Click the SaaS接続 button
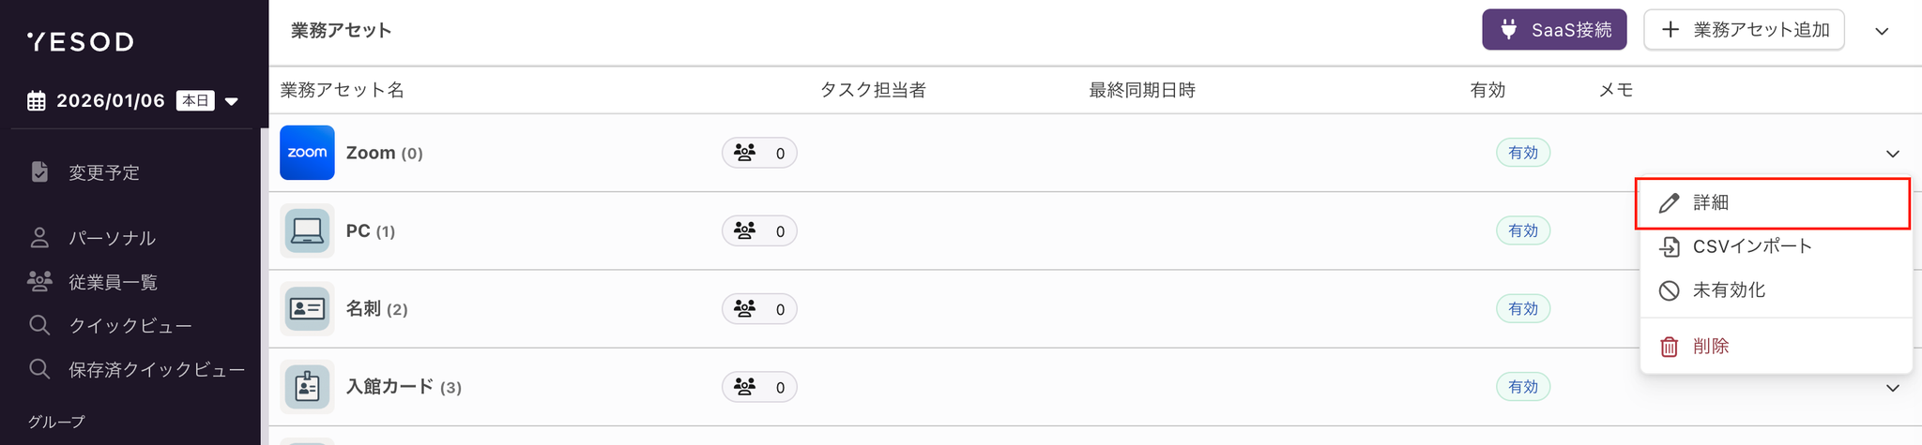Image resolution: width=1922 pixels, height=445 pixels. click(x=1554, y=30)
